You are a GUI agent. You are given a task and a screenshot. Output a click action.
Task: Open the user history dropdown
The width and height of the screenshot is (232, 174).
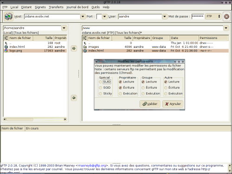click(x=165, y=16)
